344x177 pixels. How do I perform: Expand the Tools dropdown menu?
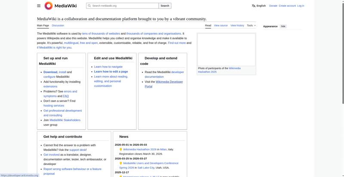(251, 25)
